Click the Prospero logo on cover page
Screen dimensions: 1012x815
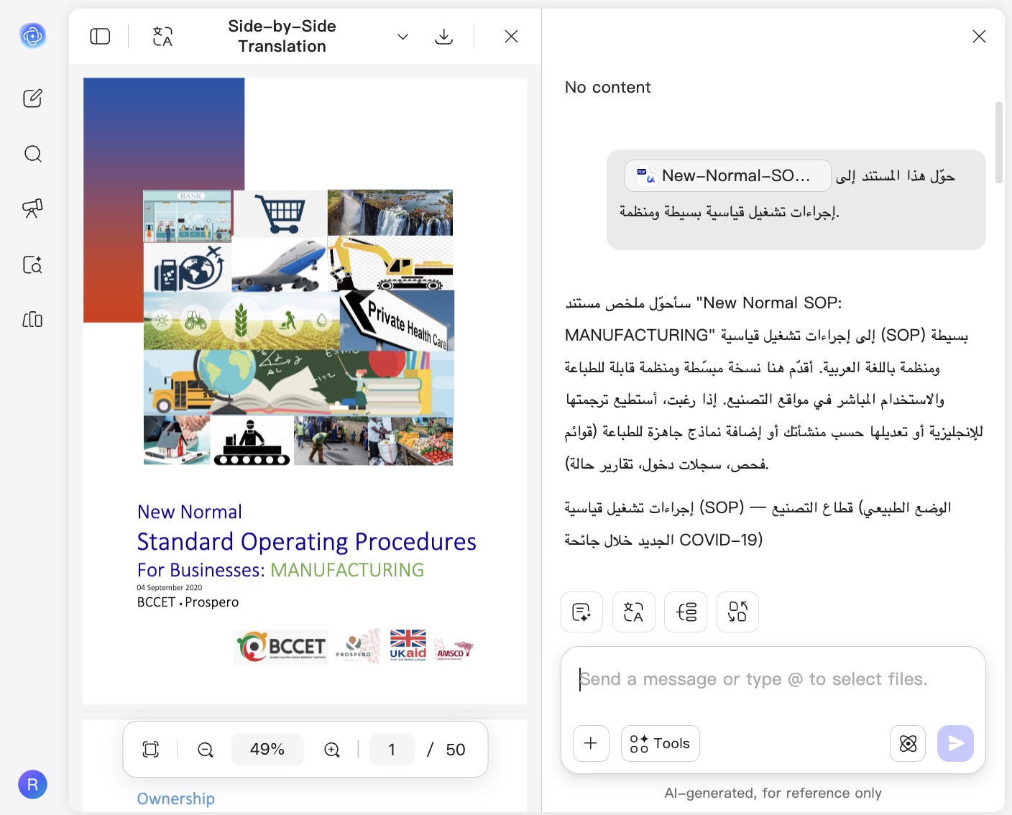[357, 645]
